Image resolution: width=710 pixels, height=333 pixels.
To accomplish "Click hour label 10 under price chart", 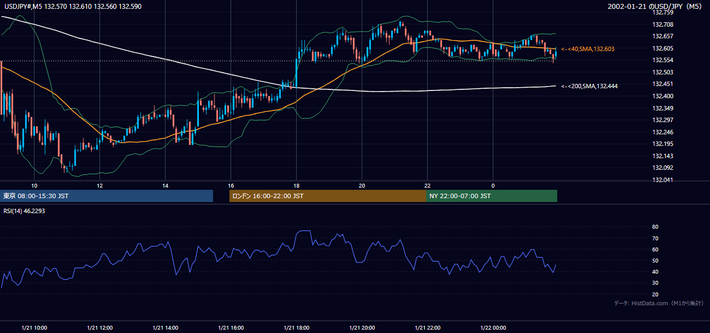I will pyautogui.click(x=34, y=185).
